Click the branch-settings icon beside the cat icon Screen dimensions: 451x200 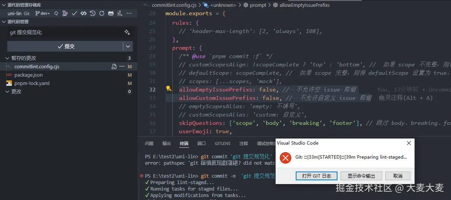(x=120, y=13)
